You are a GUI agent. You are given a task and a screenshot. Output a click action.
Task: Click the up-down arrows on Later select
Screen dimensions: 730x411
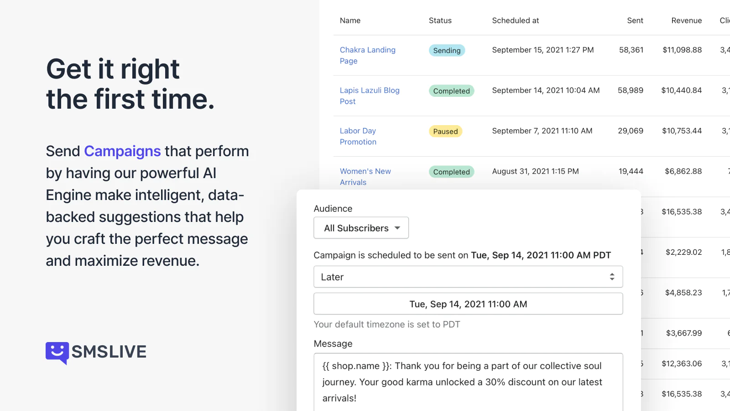[612, 277]
